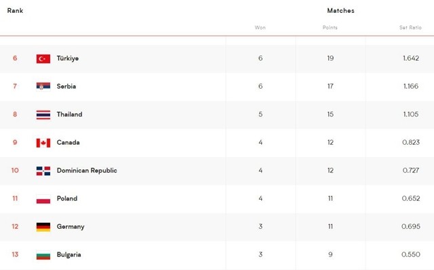Select Serbia's set ratio value 1.166
Screen dimensions: 434x270
tap(411, 86)
